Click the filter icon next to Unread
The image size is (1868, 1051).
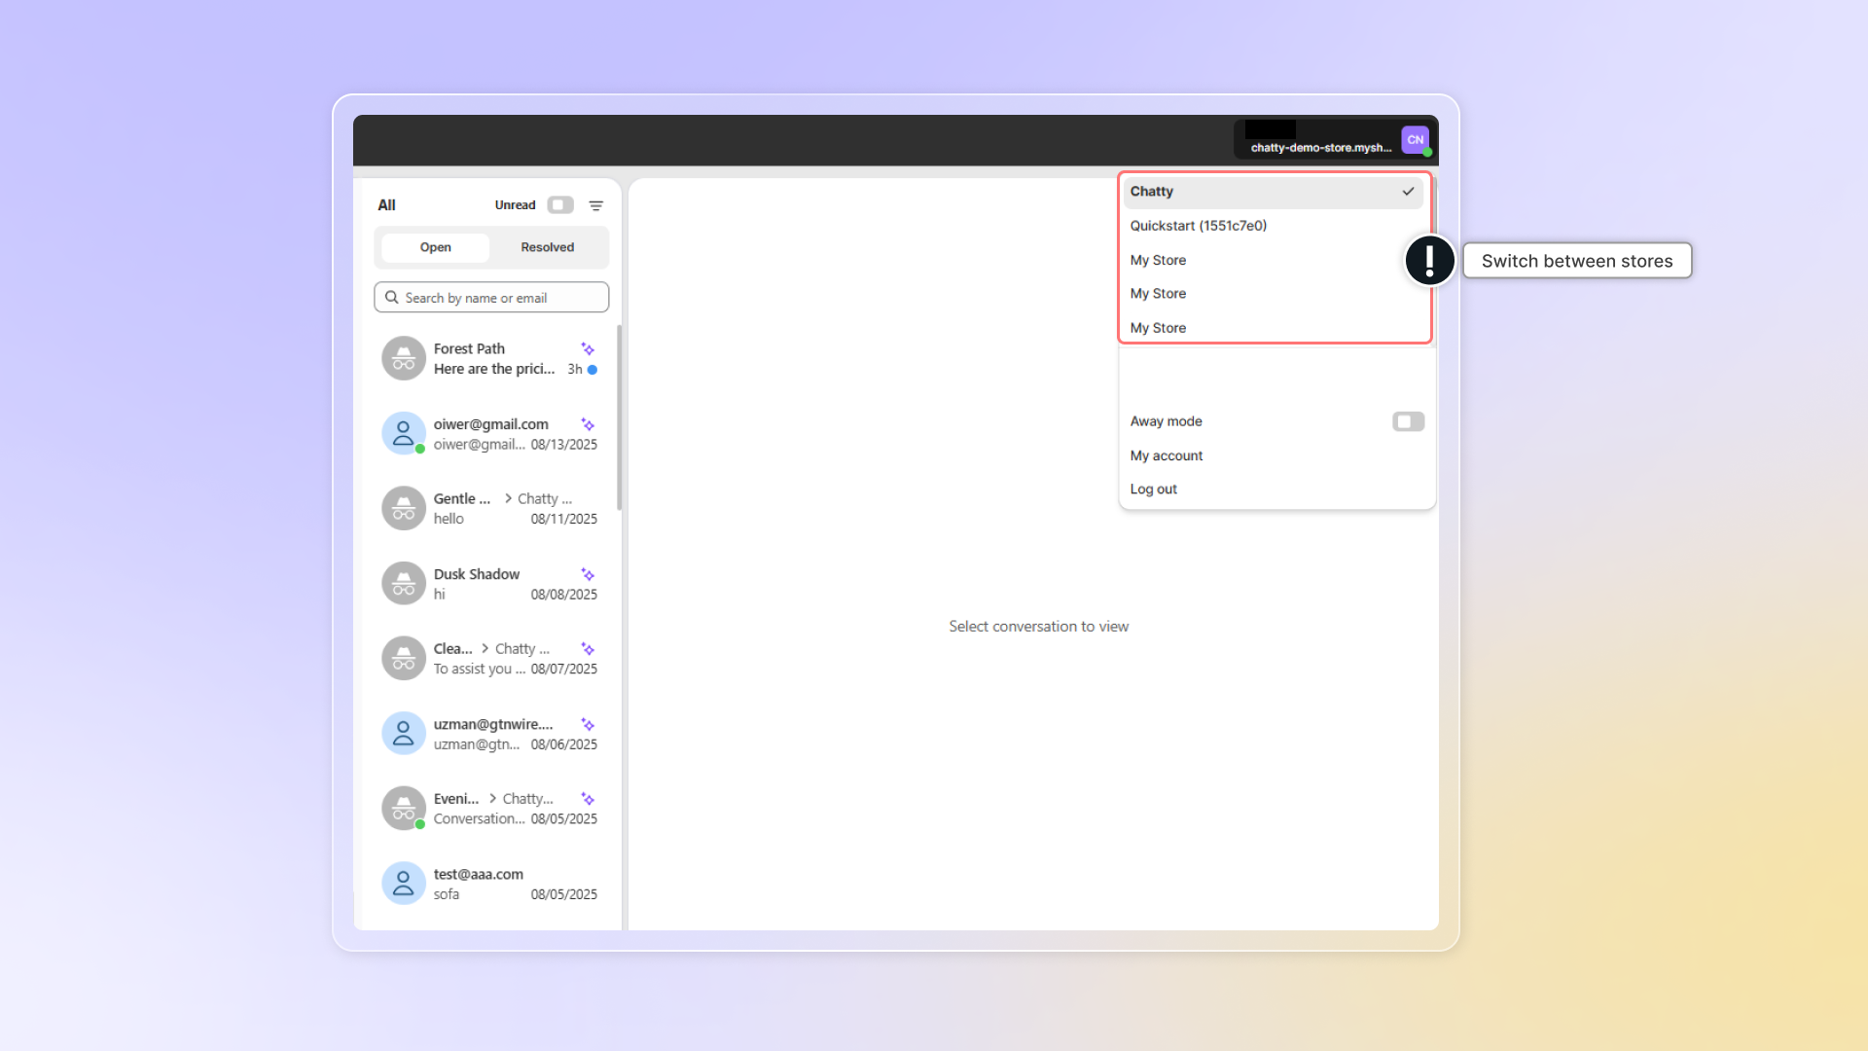point(596,205)
